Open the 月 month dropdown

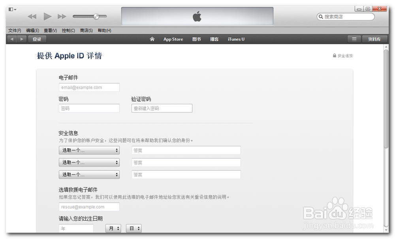point(113,228)
